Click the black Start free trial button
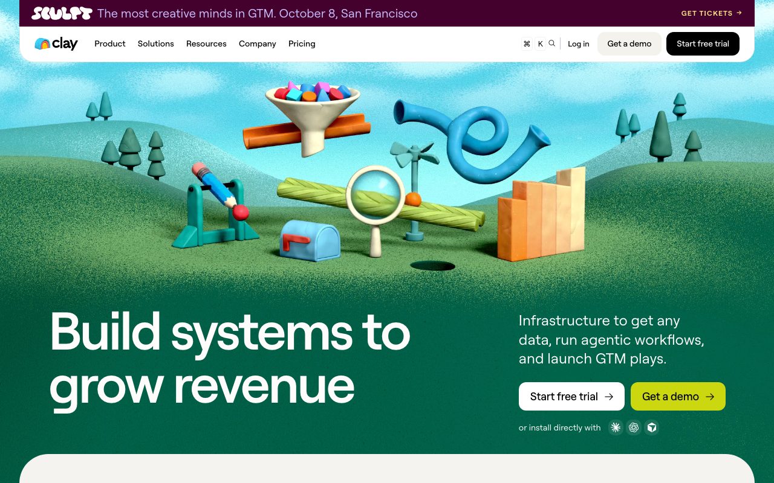The width and height of the screenshot is (774, 483). click(703, 43)
